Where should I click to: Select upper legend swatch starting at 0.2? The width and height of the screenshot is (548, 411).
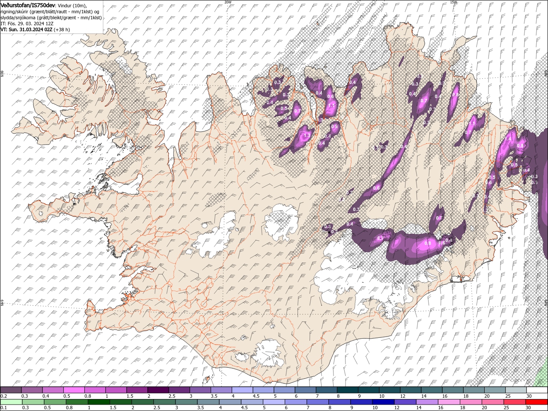click(x=11, y=390)
